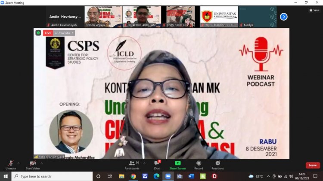The height and width of the screenshot is (181, 323).
Task: Open the Windows notification center
Action: (315, 176)
